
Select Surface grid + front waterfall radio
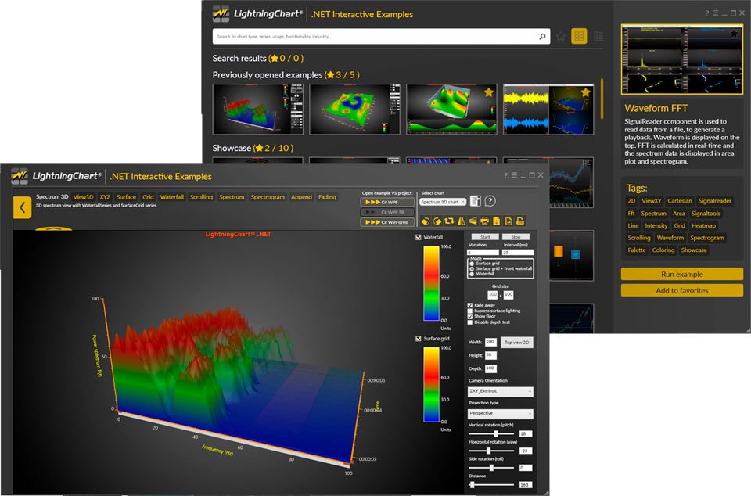pos(472,268)
